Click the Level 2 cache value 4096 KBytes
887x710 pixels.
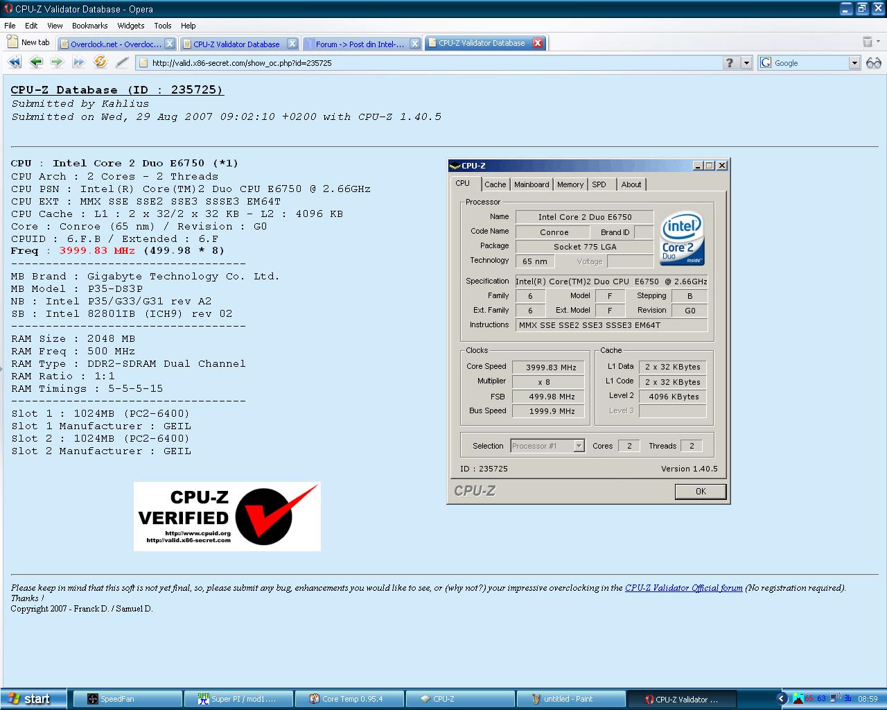(x=673, y=397)
